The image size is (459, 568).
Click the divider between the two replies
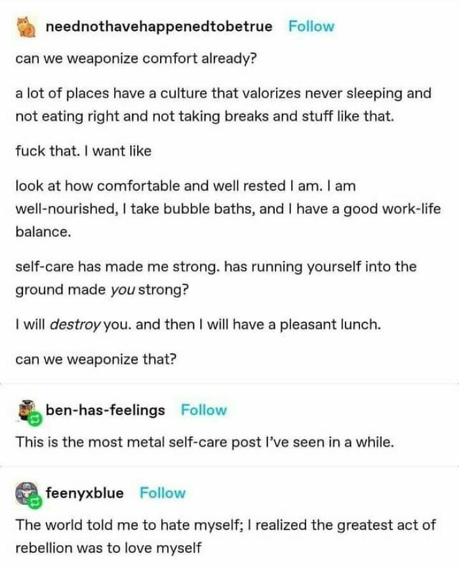(x=229, y=466)
